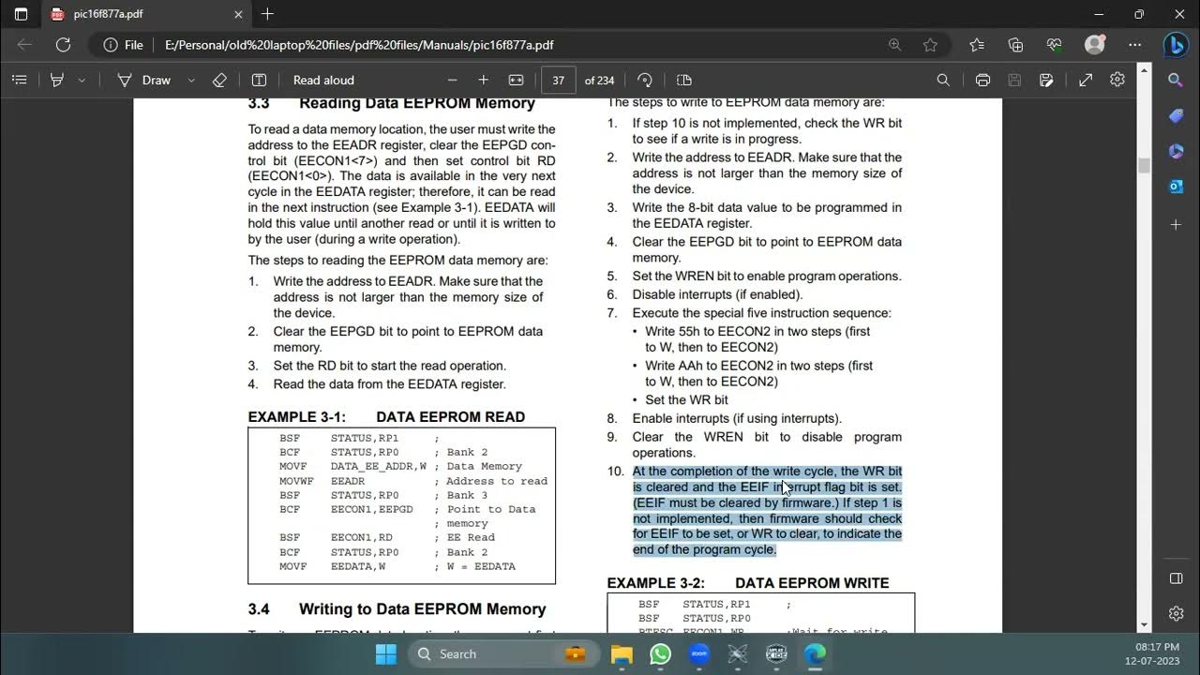
Task: Click the scrollbar up arrow
Action: [1144, 69]
